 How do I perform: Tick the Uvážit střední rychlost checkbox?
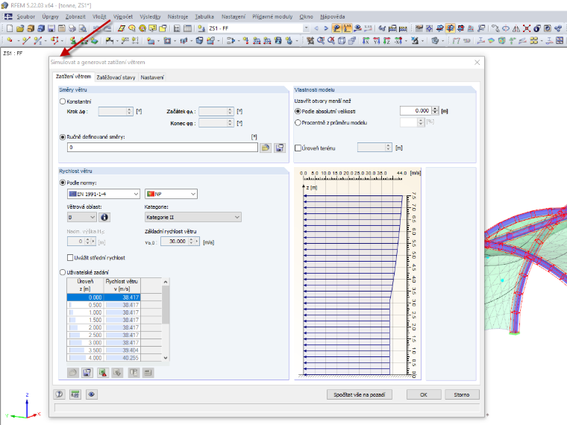tap(70, 258)
